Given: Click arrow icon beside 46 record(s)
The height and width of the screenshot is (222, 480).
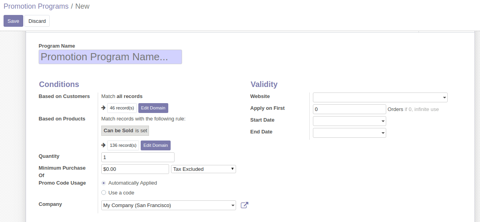Looking at the screenshot, I should click(104, 108).
